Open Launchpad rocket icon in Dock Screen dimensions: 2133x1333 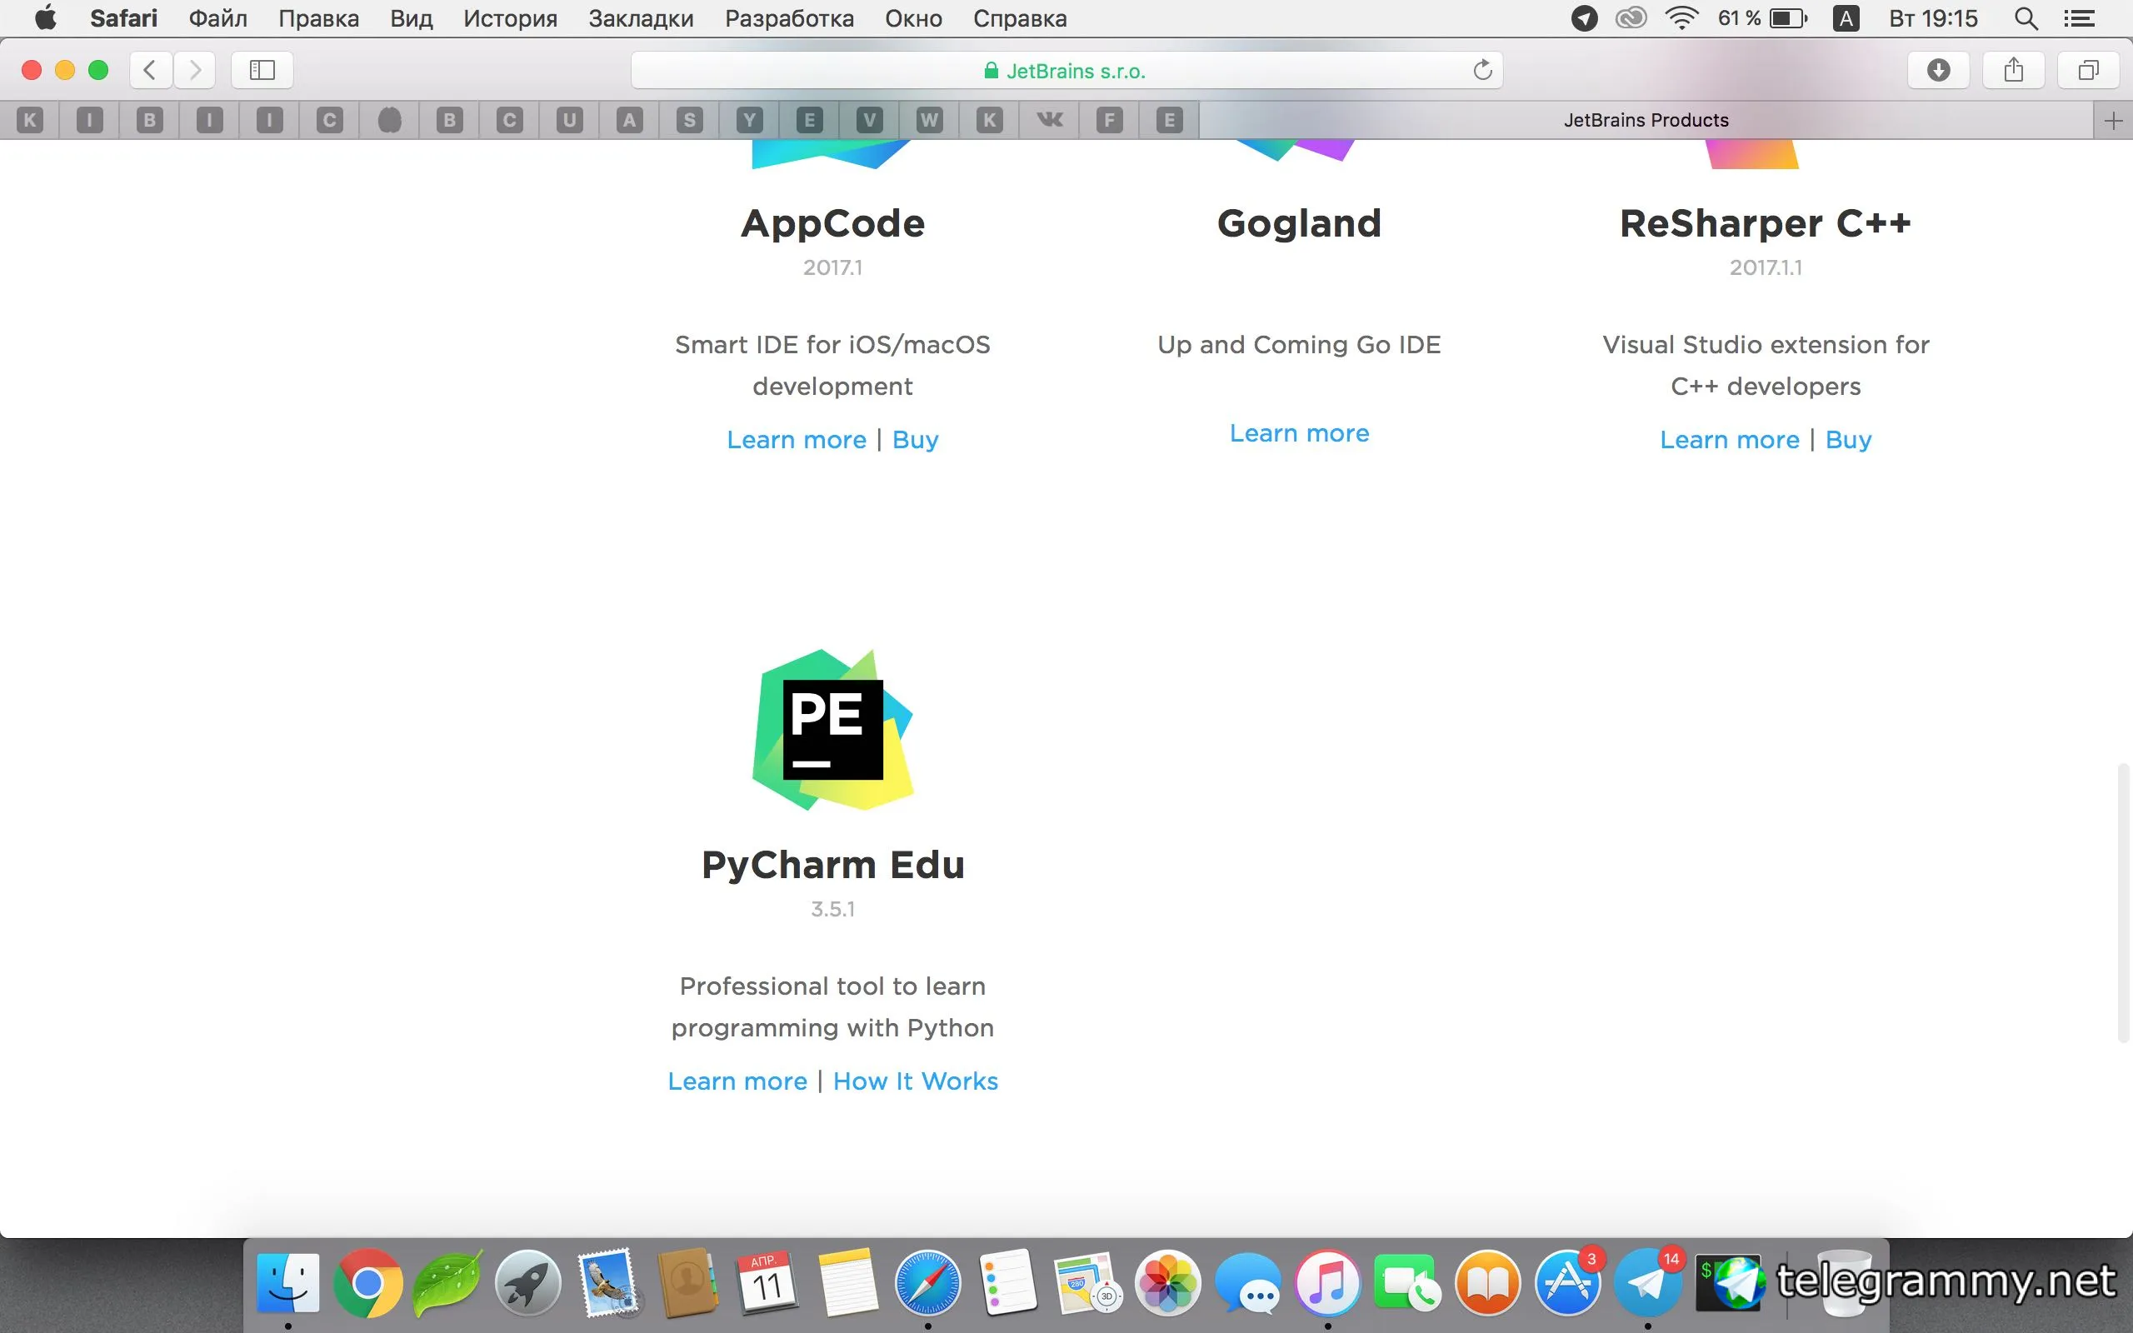(527, 1283)
